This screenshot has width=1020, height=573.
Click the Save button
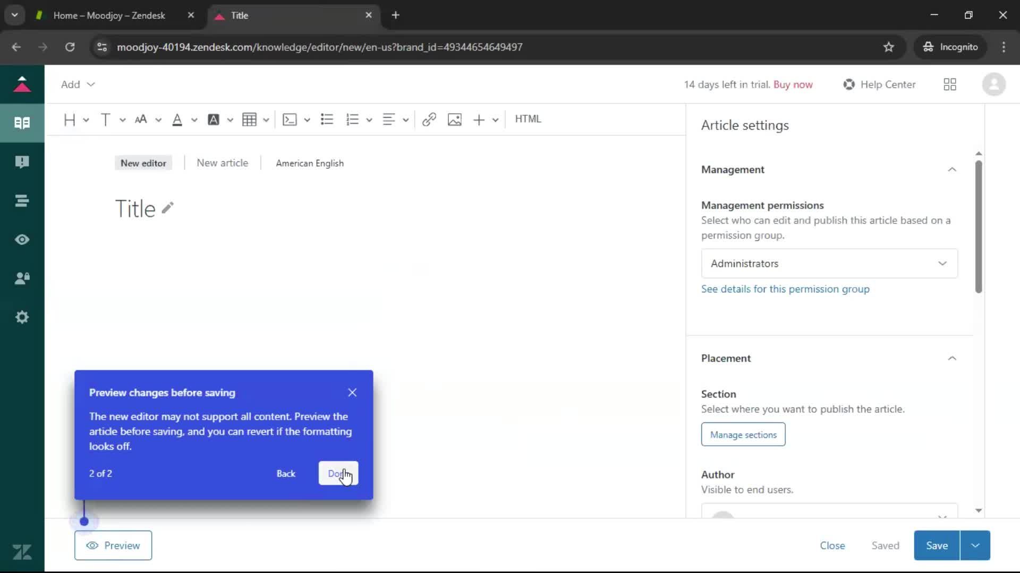click(937, 545)
